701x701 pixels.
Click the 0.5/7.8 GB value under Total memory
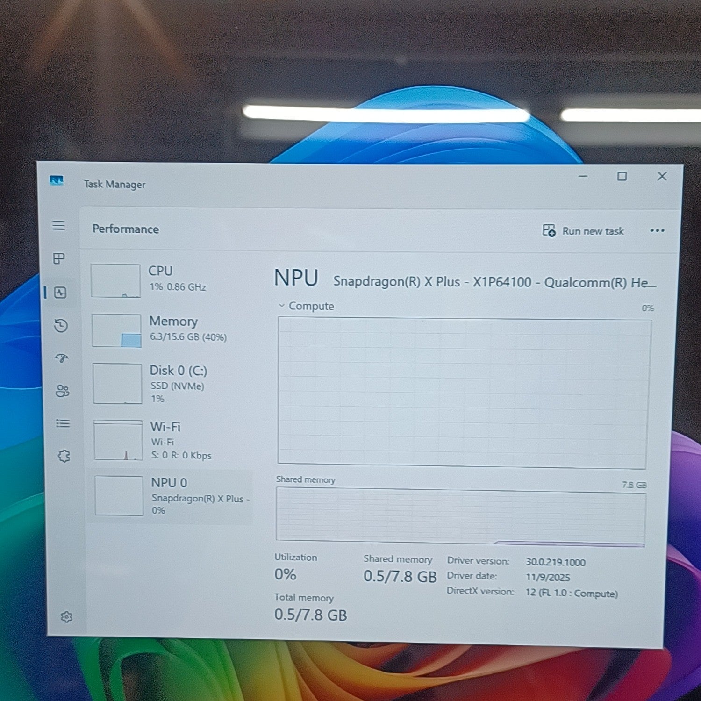[311, 615]
